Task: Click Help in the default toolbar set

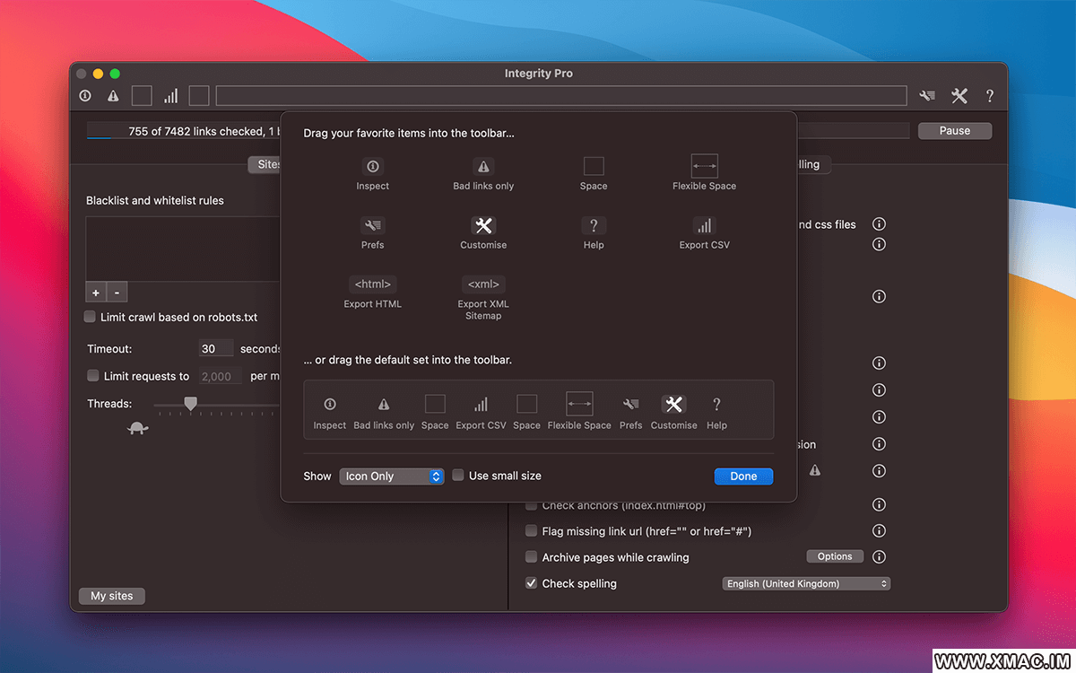Action: [x=716, y=413]
